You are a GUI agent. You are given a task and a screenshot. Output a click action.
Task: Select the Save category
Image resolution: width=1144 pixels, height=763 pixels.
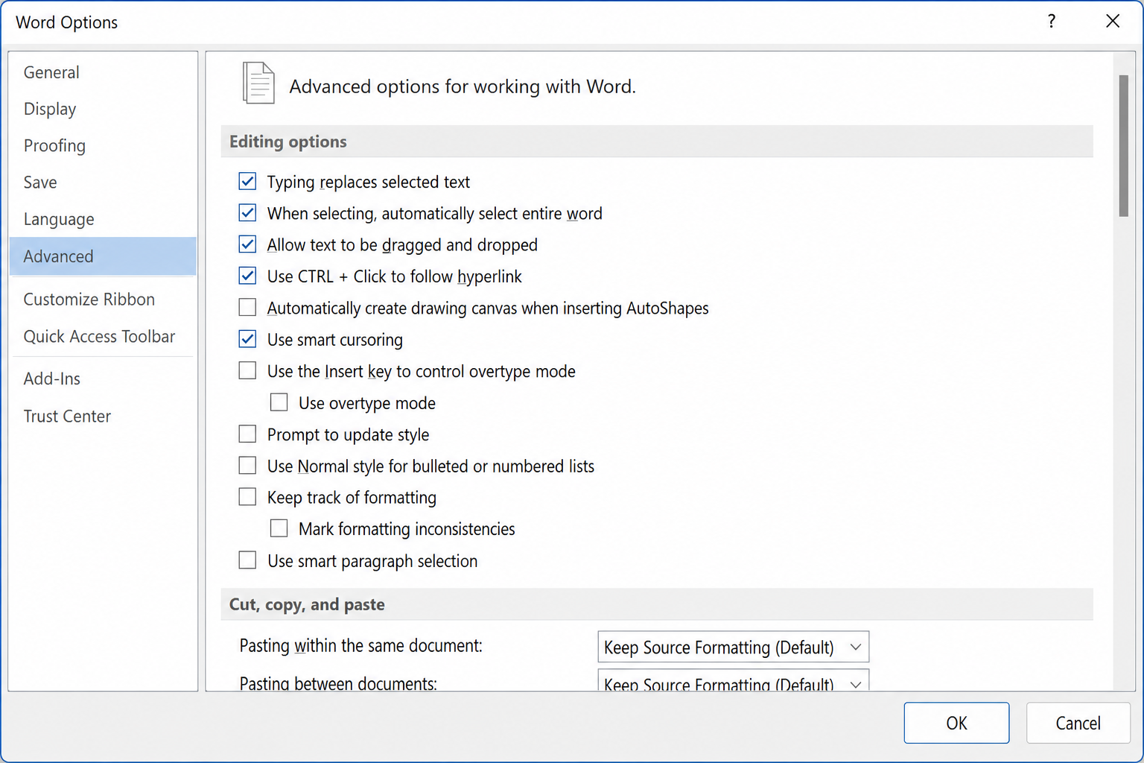pyautogui.click(x=103, y=182)
